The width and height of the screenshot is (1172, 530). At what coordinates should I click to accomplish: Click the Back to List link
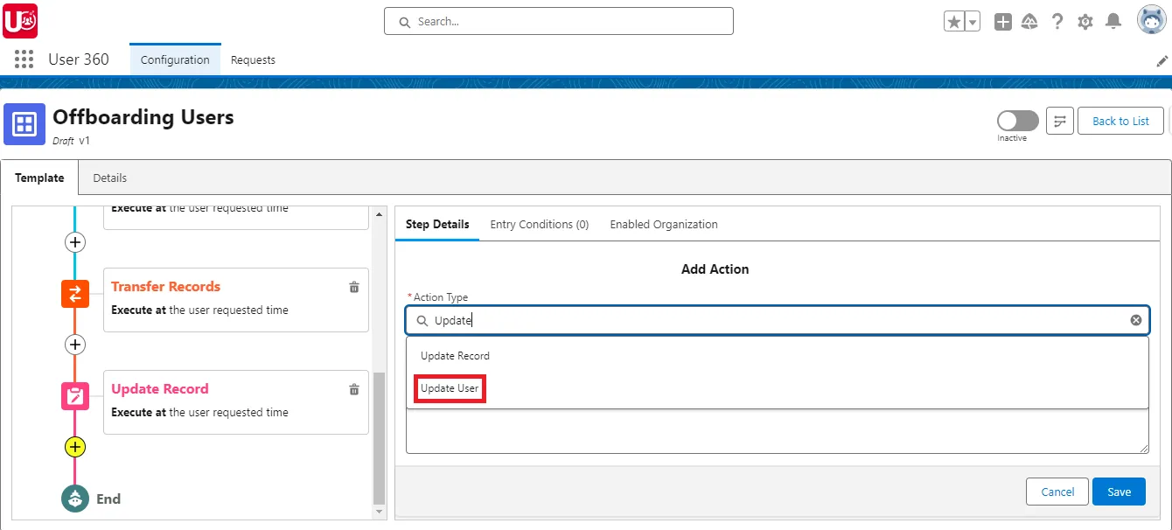point(1120,121)
